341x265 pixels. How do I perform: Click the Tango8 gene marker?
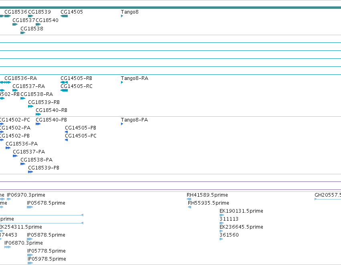(x=122, y=16)
